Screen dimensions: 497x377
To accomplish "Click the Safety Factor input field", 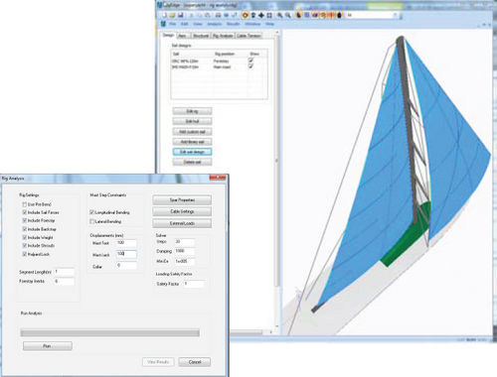I will [194, 284].
